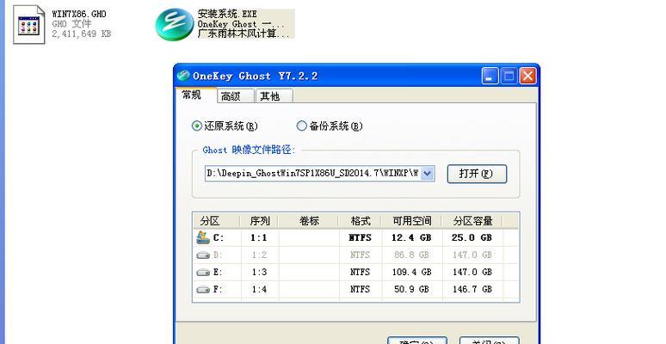Select the 备份系统(B) radio option
666x344 pixels.
click(301, 126)
